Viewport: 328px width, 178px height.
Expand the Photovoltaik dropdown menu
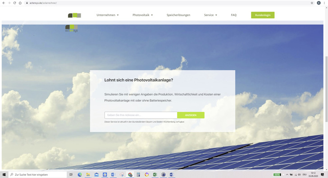click(143, 15)
